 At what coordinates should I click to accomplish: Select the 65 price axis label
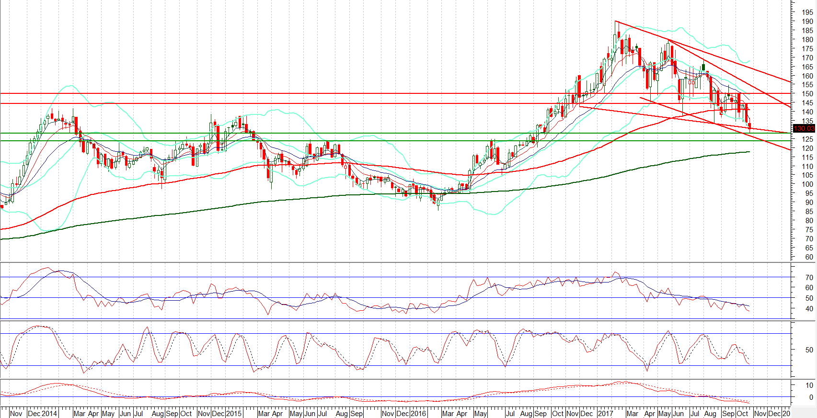[809, 248]
